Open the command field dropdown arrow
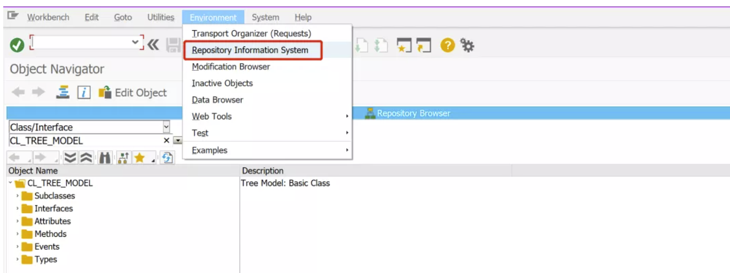The height and width of the screenshot is (273, 730). 135,42
